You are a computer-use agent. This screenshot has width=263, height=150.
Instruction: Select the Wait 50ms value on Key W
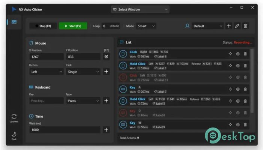143,127
